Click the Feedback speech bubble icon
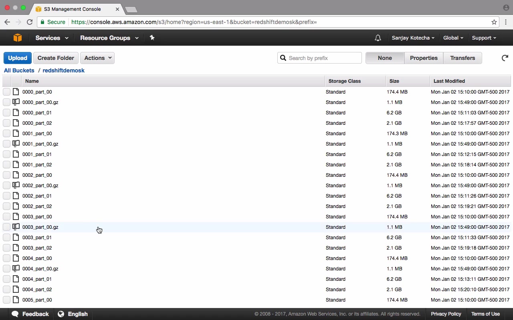513x320 pixels. (15, 314)
